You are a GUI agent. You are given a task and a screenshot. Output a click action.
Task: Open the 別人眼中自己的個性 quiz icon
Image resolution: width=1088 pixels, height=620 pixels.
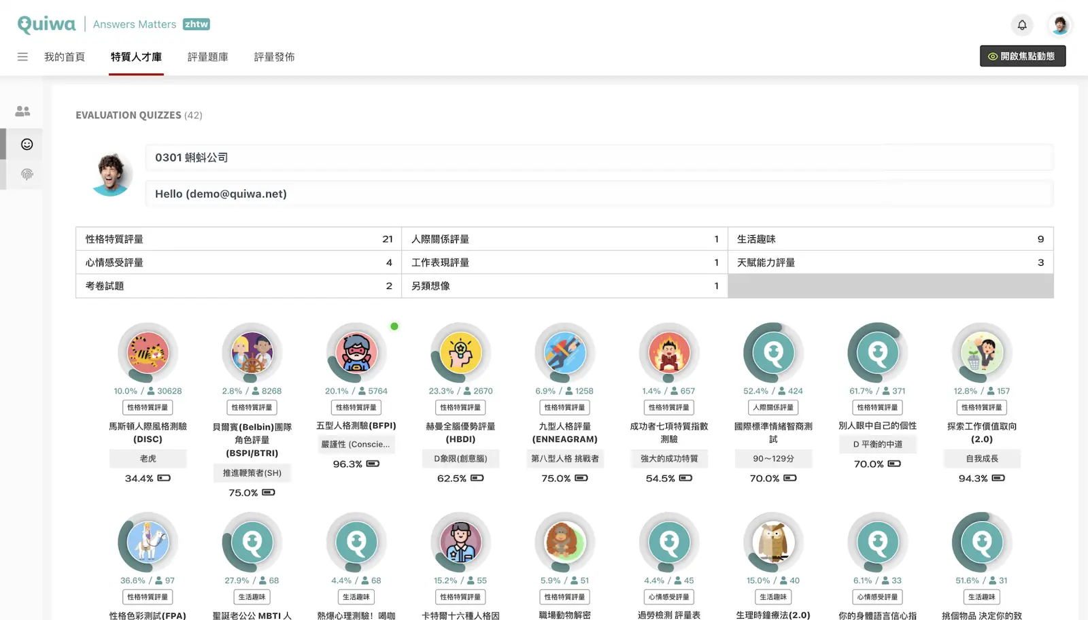tap(877, 353)
